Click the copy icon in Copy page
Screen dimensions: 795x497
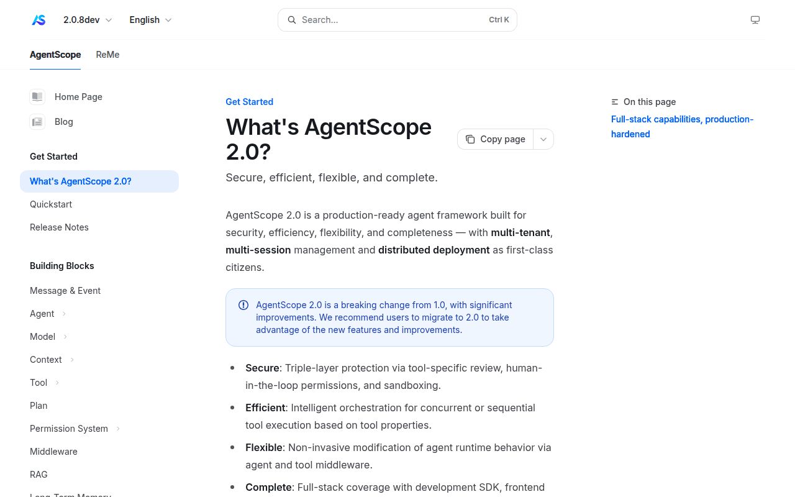(x=470, y=139)
